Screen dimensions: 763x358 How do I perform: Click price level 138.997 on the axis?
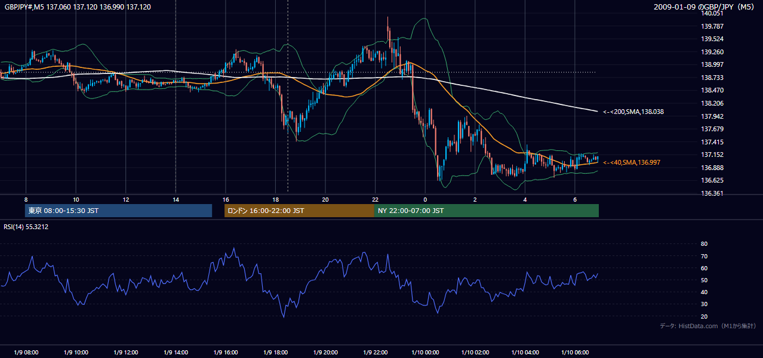[712, 64]
